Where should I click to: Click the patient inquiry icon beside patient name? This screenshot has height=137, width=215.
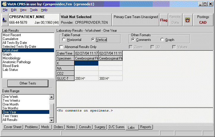[x=4, y=20]
